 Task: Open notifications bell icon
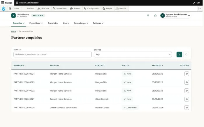tap(148, 16)
